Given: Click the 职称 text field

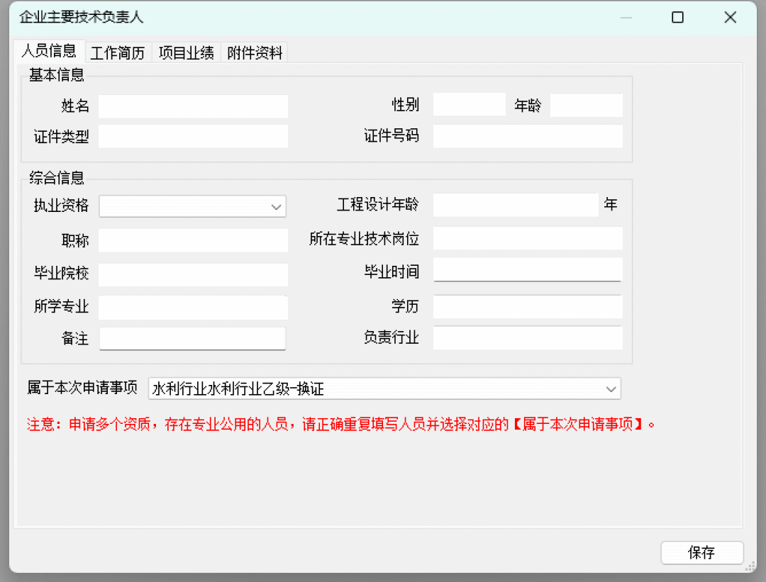Looking at the screenshot, I should tap(193, 241).
